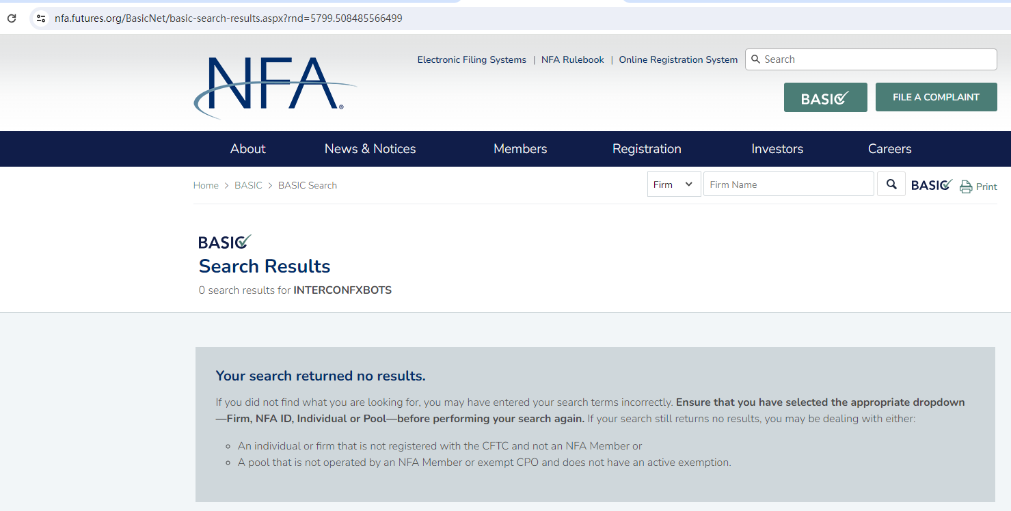Click the printer icon
The image size is (1011, 511).
point(966,187)
